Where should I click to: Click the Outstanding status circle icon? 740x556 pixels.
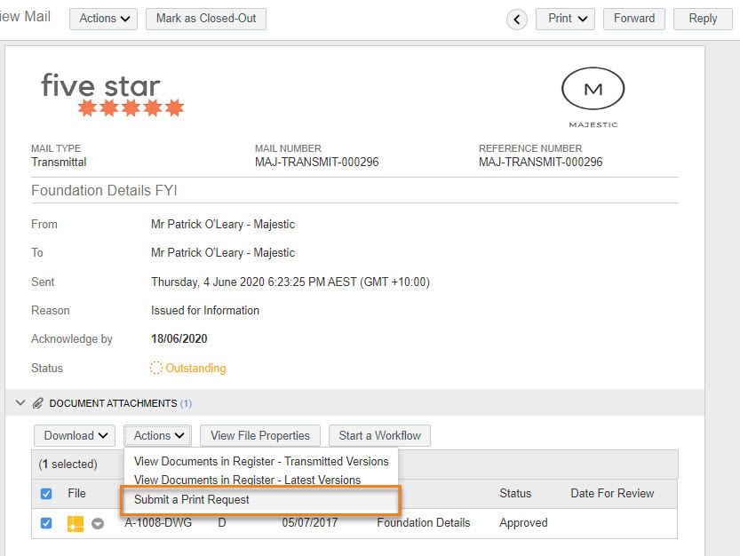[x=155, y=368]
